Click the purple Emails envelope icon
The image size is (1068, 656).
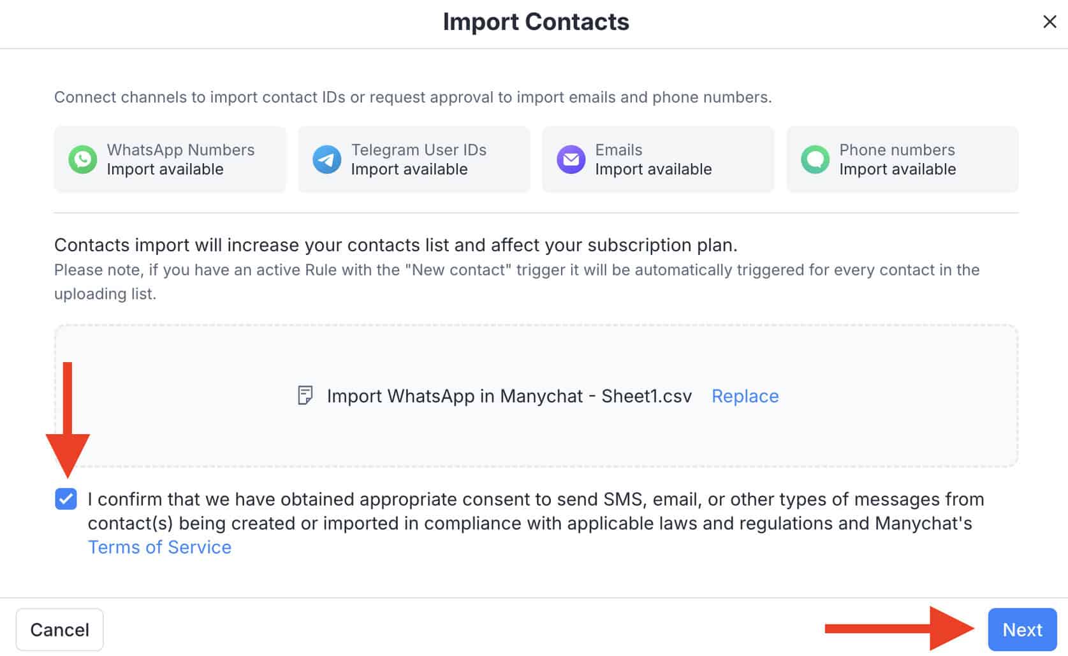571,159
